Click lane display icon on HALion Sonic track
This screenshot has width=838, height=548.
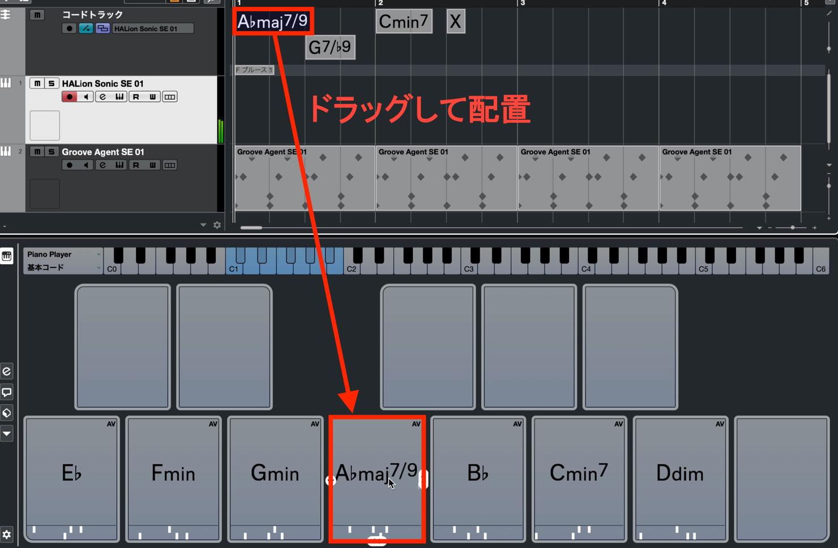point(169,97)
